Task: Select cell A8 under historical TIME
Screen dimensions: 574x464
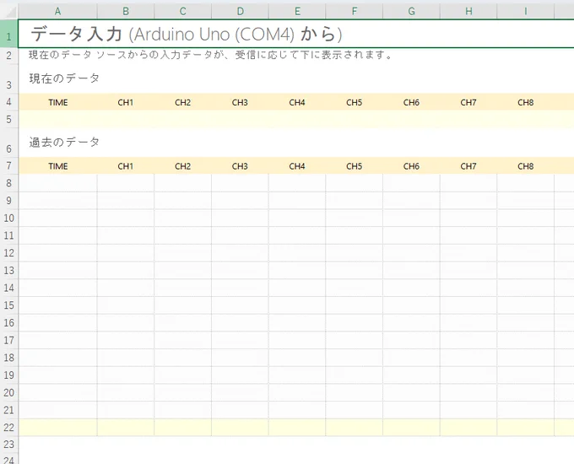Action: [x=58, y=183]
